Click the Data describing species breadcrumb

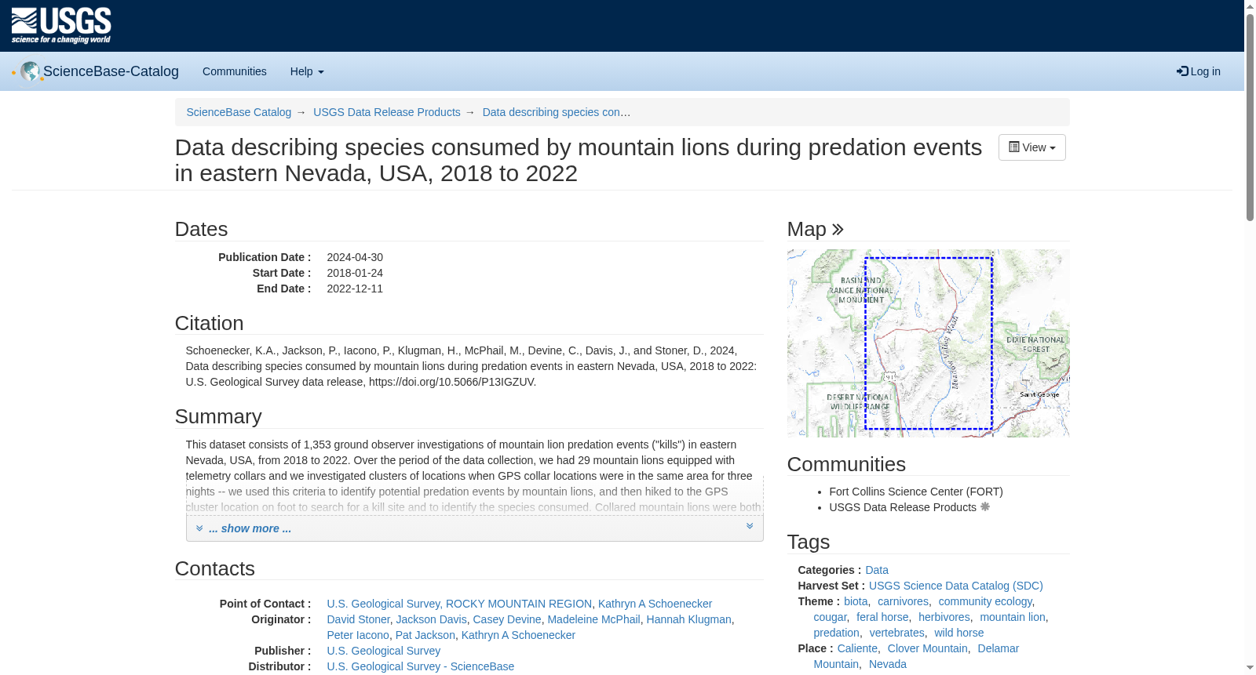[557, 112]
